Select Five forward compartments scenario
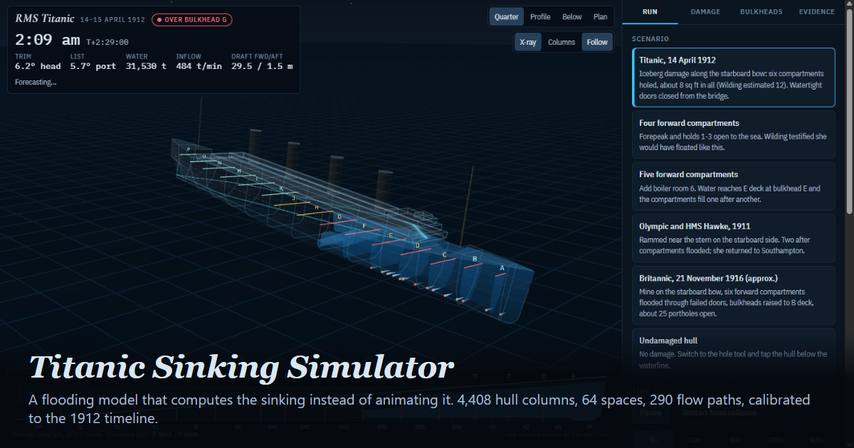 [733, 186]
